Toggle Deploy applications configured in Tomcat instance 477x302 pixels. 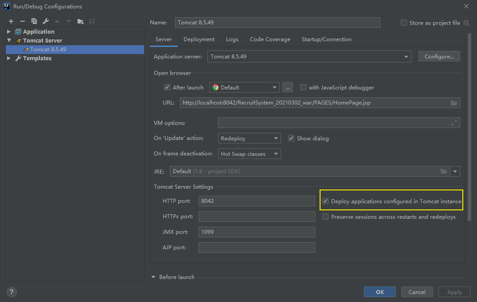(x=325, y=201)
